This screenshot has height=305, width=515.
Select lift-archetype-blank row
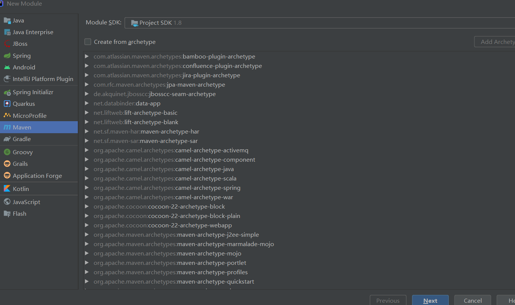[299, 122]
